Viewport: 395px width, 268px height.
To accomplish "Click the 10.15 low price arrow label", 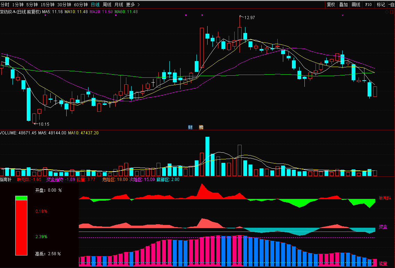I will [x=43, y=124].
